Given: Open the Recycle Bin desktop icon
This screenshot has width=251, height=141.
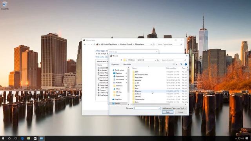Looking at the screenshot, I should click(5, 5).
